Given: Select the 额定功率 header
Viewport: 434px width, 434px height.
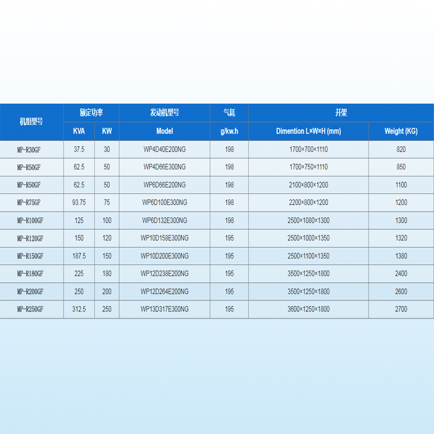Looking at the screenshot, I should pos(91,112).
